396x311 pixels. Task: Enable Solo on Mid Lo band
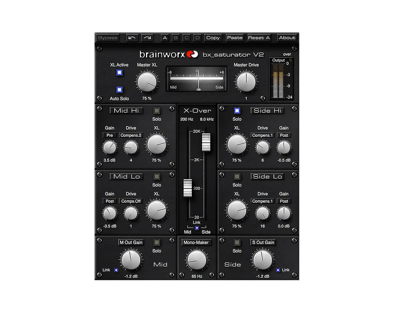click(x=157, y=177)
